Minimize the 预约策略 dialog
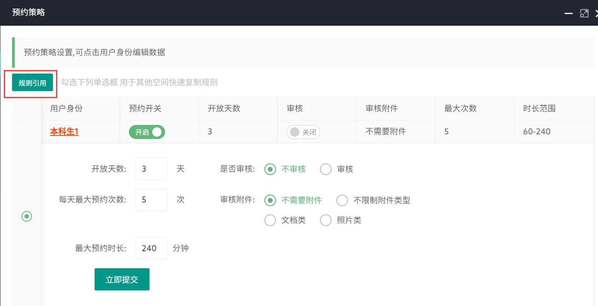The height and width of the screenshot is (306, 598). [569, 13]
